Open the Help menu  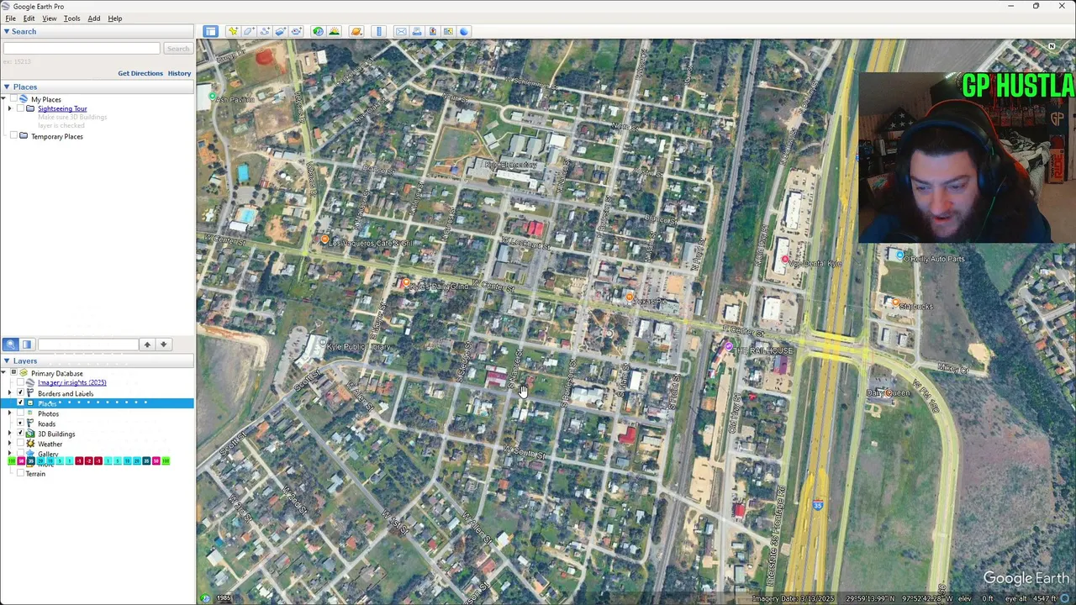[114, 18]
